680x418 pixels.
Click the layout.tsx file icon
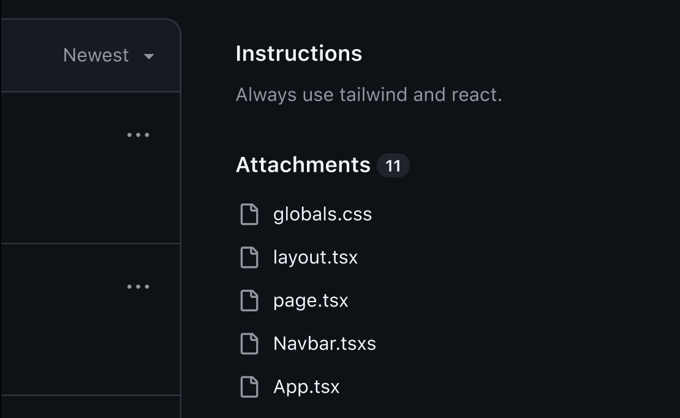(x=249, y=257)
